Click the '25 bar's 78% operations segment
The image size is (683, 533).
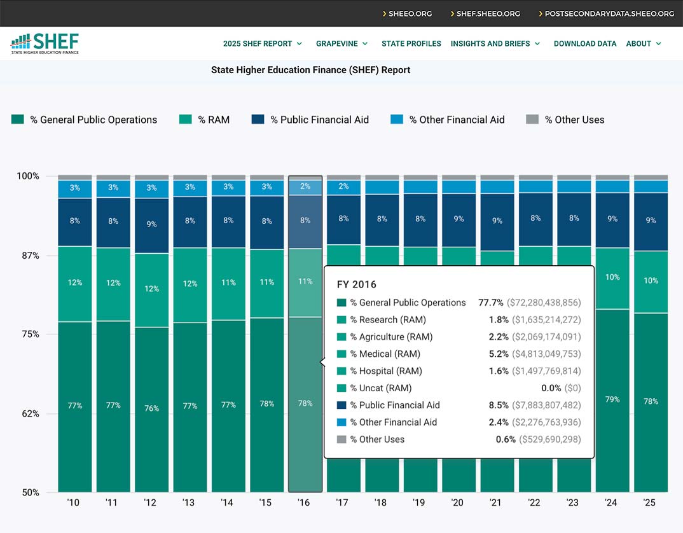[x=651, y=402]
